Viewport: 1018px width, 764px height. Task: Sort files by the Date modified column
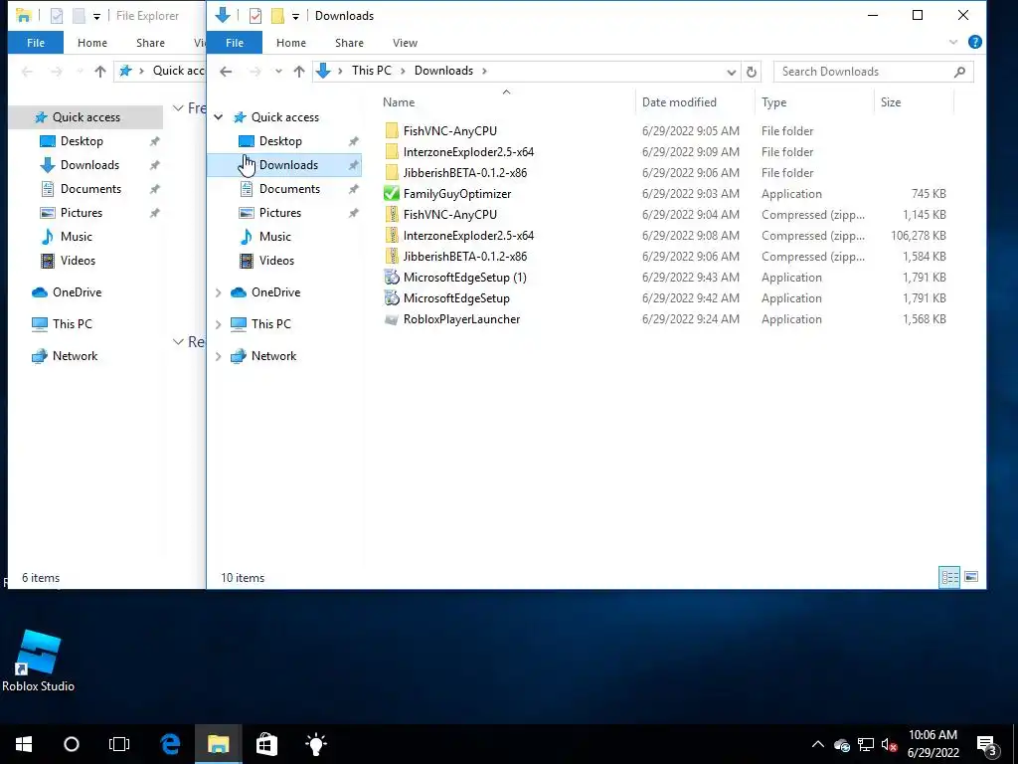[x=695, y=102]
